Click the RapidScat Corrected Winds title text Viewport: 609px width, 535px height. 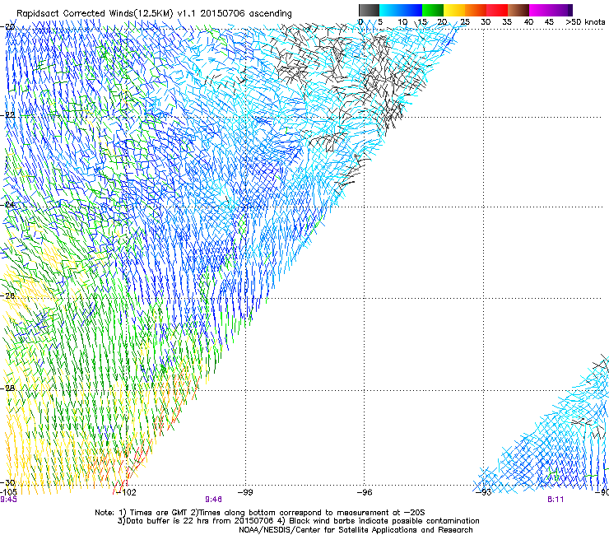154,13
